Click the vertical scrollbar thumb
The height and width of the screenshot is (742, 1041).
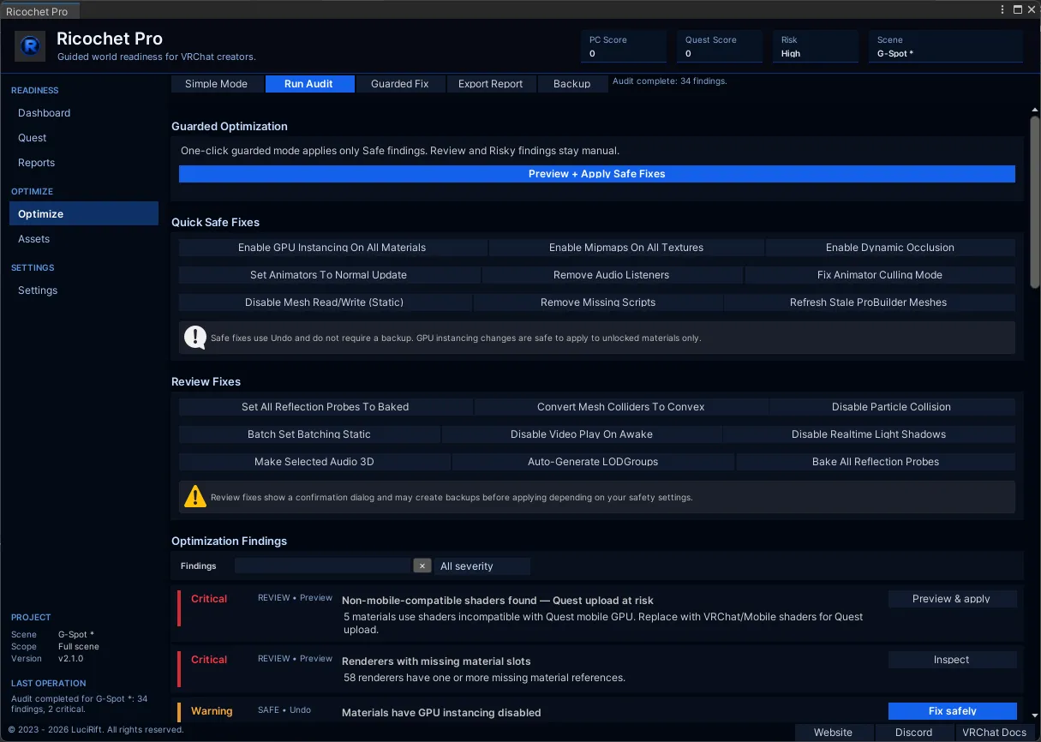click(1034, 201)
